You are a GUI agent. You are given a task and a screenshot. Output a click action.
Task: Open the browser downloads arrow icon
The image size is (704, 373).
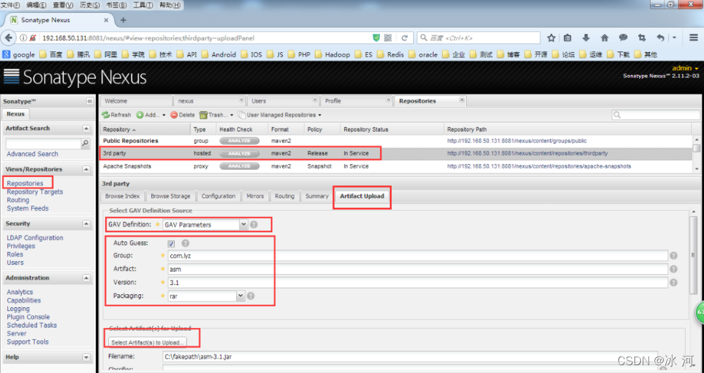coord(586,38)
